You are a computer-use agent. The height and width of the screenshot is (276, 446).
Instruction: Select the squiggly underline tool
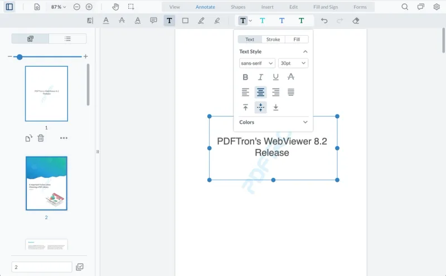click(x=138, y=21)
